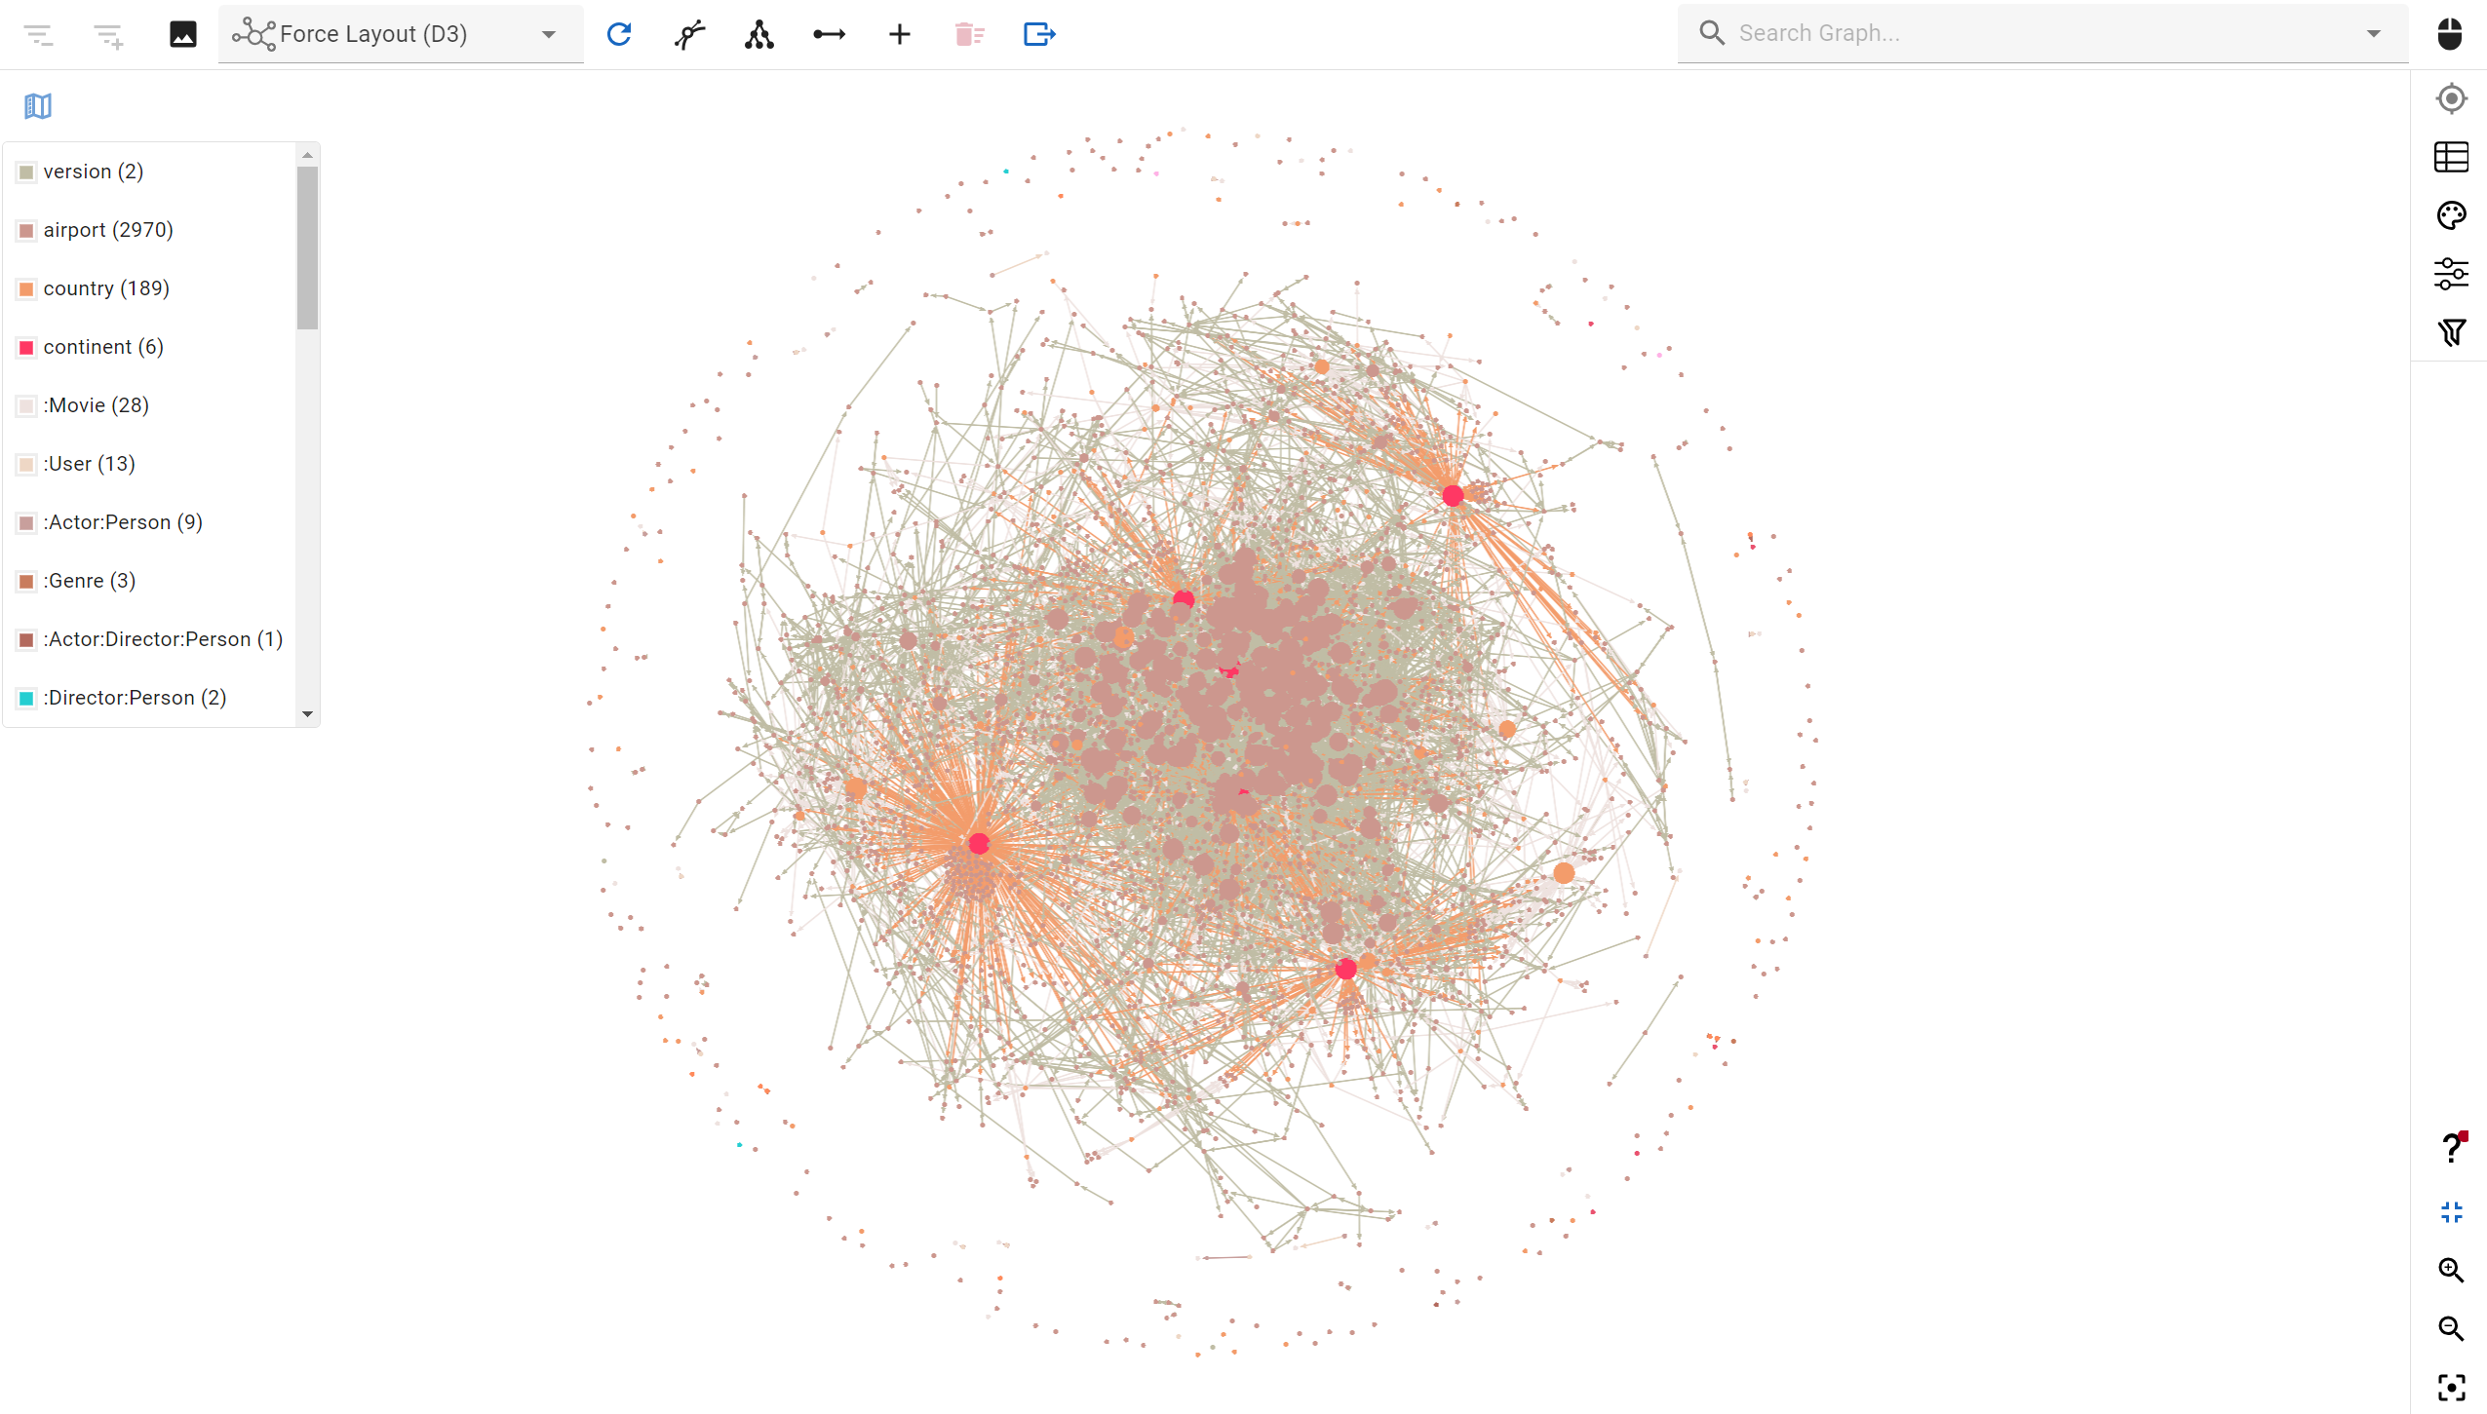Open the add node/element icon

coord(900,34)
